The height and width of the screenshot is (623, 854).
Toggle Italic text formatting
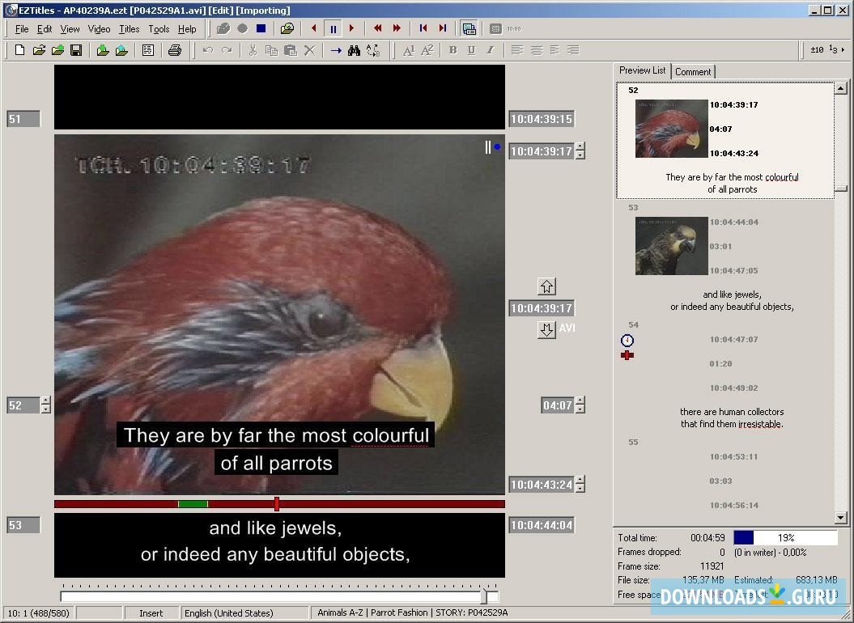point(490,50)
